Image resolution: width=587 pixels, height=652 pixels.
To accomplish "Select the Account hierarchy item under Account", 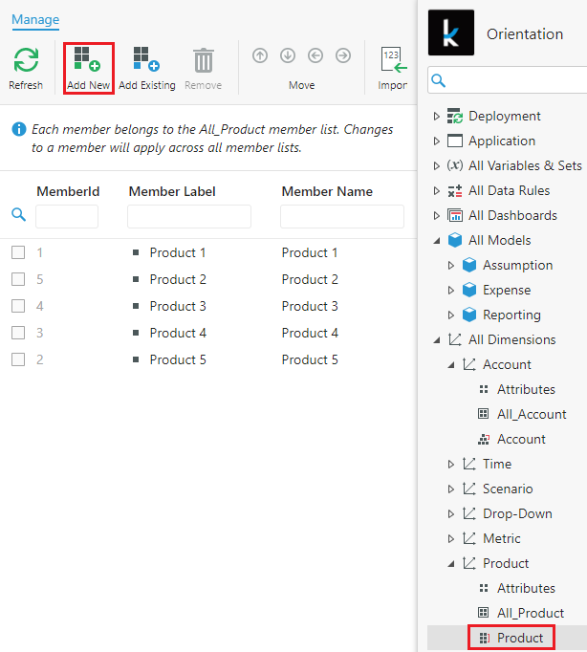I will click(521, 439).
